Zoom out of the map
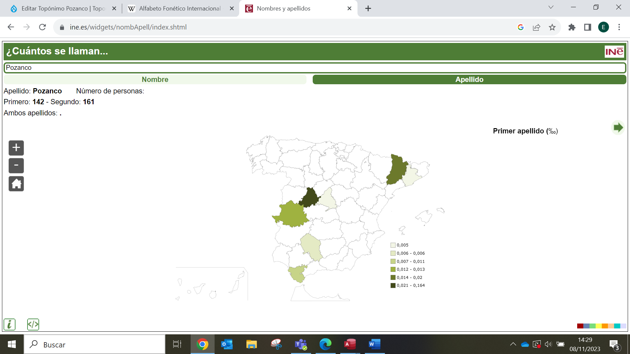This screenshot has width=630, height=354. (16, 166)
